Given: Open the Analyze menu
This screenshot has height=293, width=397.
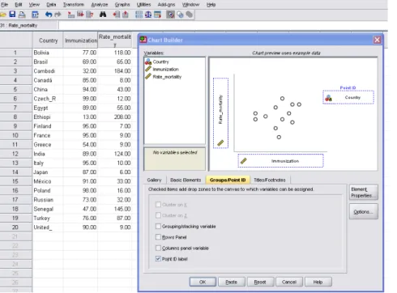Looking at the screenshot, I should coord(100,5).
